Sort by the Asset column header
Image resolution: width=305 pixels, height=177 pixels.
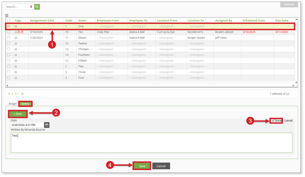point(82,21)
